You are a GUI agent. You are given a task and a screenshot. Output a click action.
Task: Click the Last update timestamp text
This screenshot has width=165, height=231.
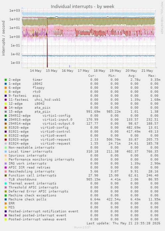[x=124, y=223]
